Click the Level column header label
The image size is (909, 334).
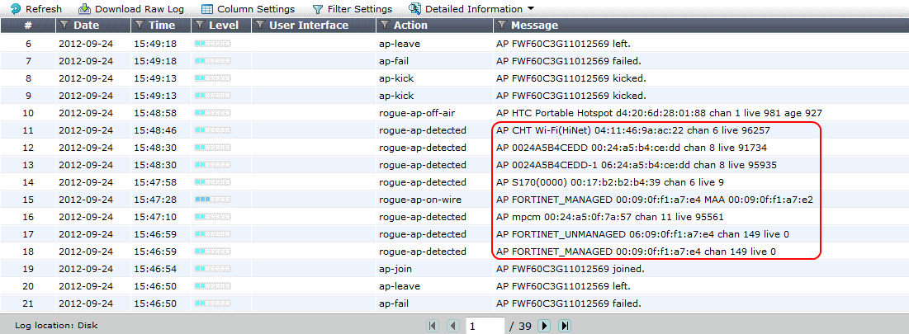[224, 25]
